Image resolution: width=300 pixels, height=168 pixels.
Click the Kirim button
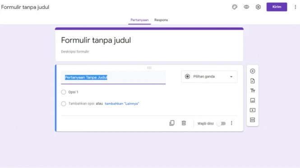pyautogui.click(x=277, y=7)
